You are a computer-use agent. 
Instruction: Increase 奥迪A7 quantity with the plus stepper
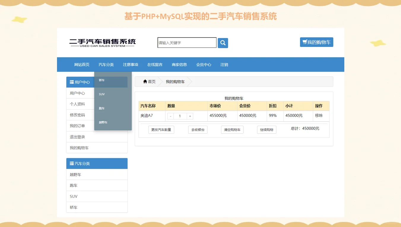(x=190, y=116)
